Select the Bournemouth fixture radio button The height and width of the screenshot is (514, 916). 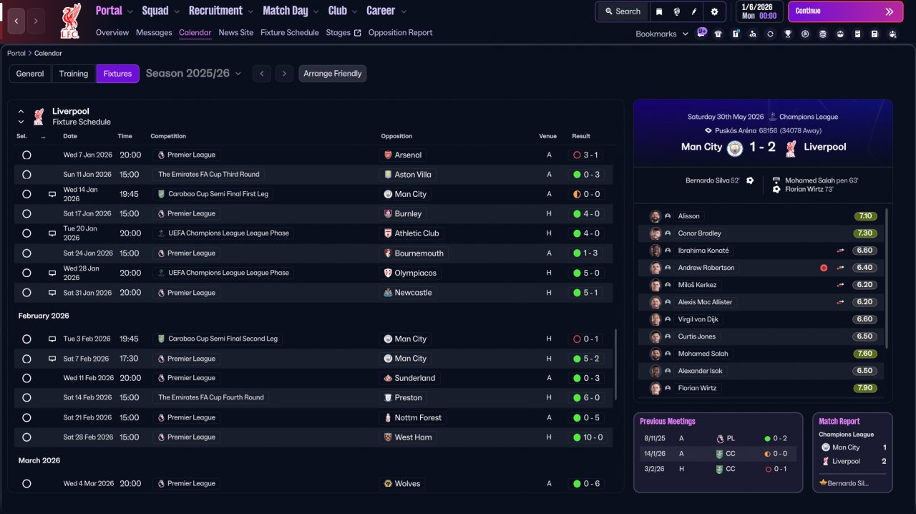point(26,253)
